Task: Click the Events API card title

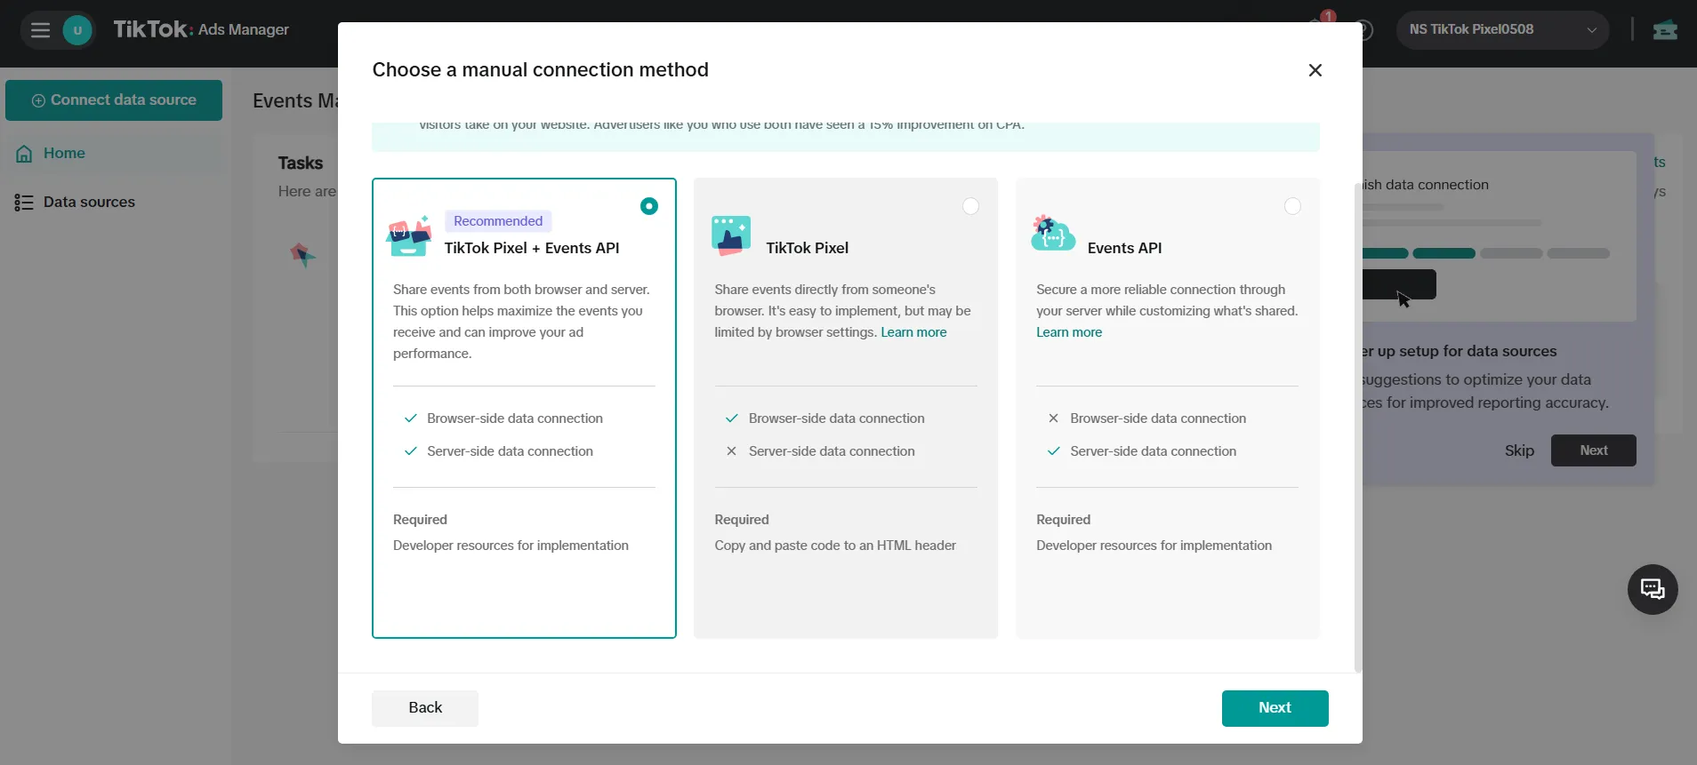Action: tap(1124, 248)
